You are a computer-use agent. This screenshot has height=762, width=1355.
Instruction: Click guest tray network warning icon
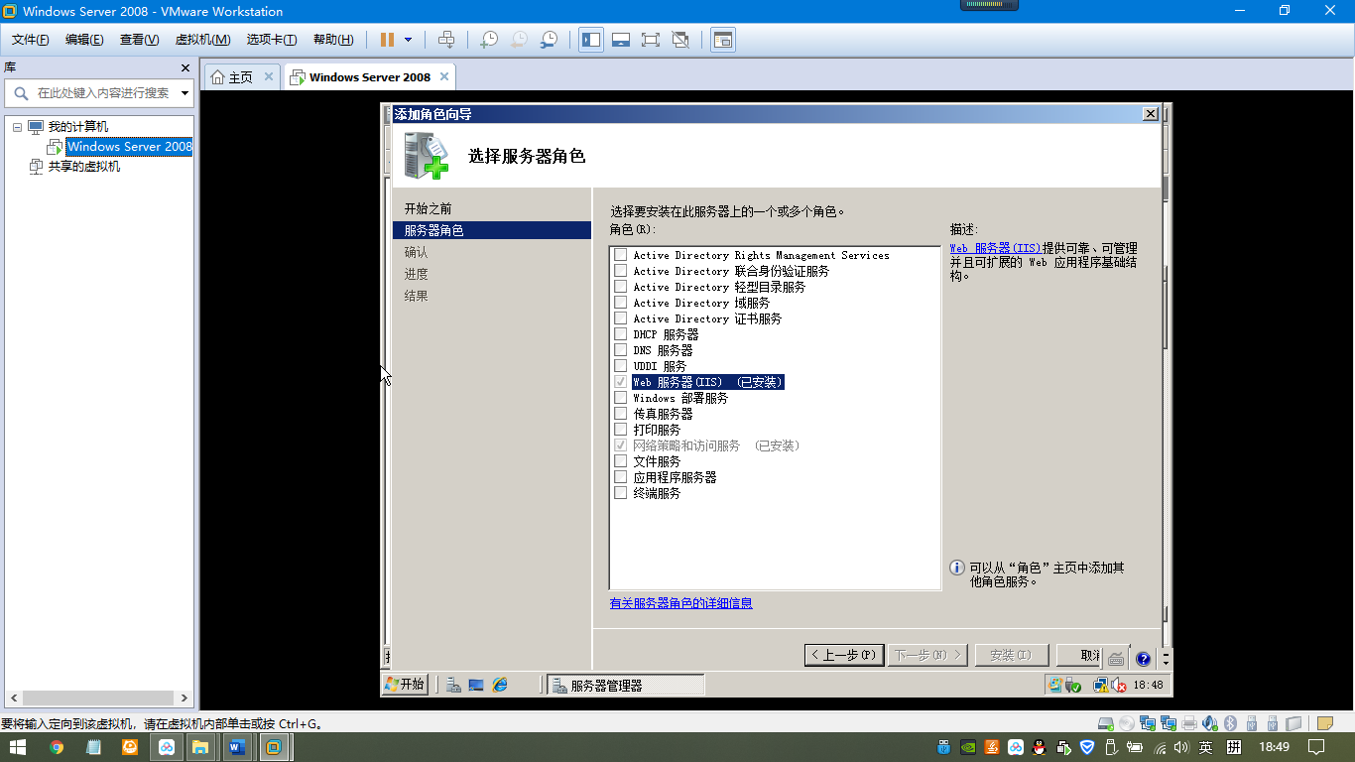[x=1100, y=685]
